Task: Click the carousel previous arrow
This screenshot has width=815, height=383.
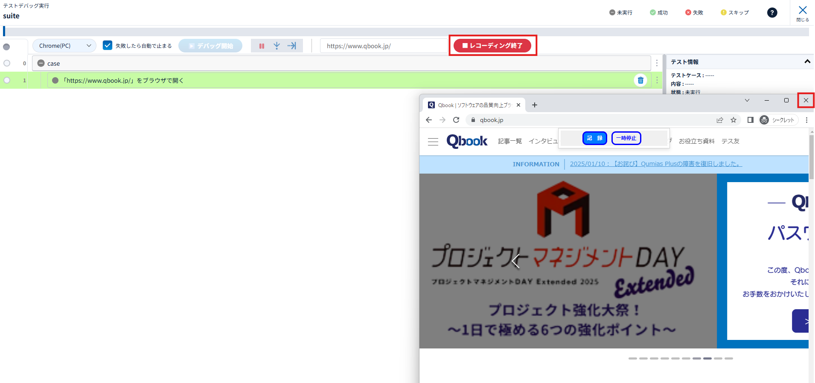Action: (x=516, y=261)
